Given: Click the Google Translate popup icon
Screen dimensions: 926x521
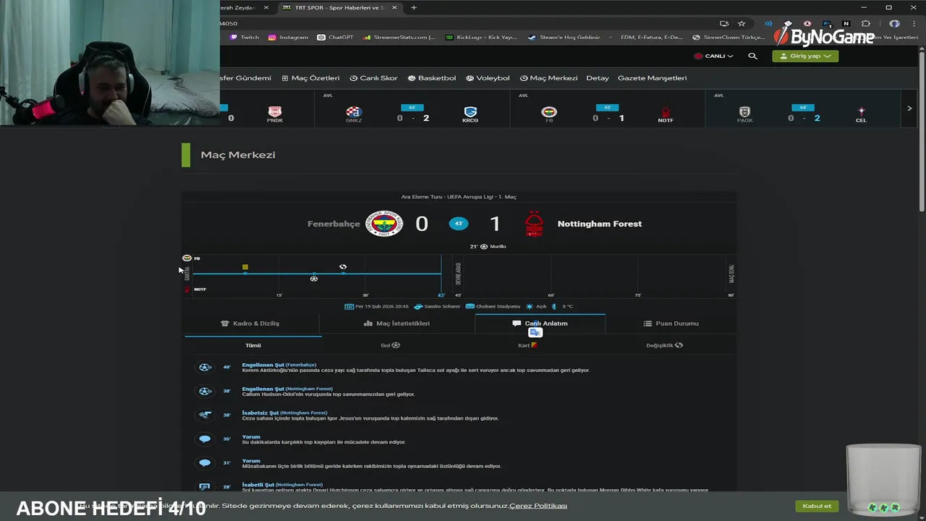Looking at the screenshot, I should tap(535, 332).
